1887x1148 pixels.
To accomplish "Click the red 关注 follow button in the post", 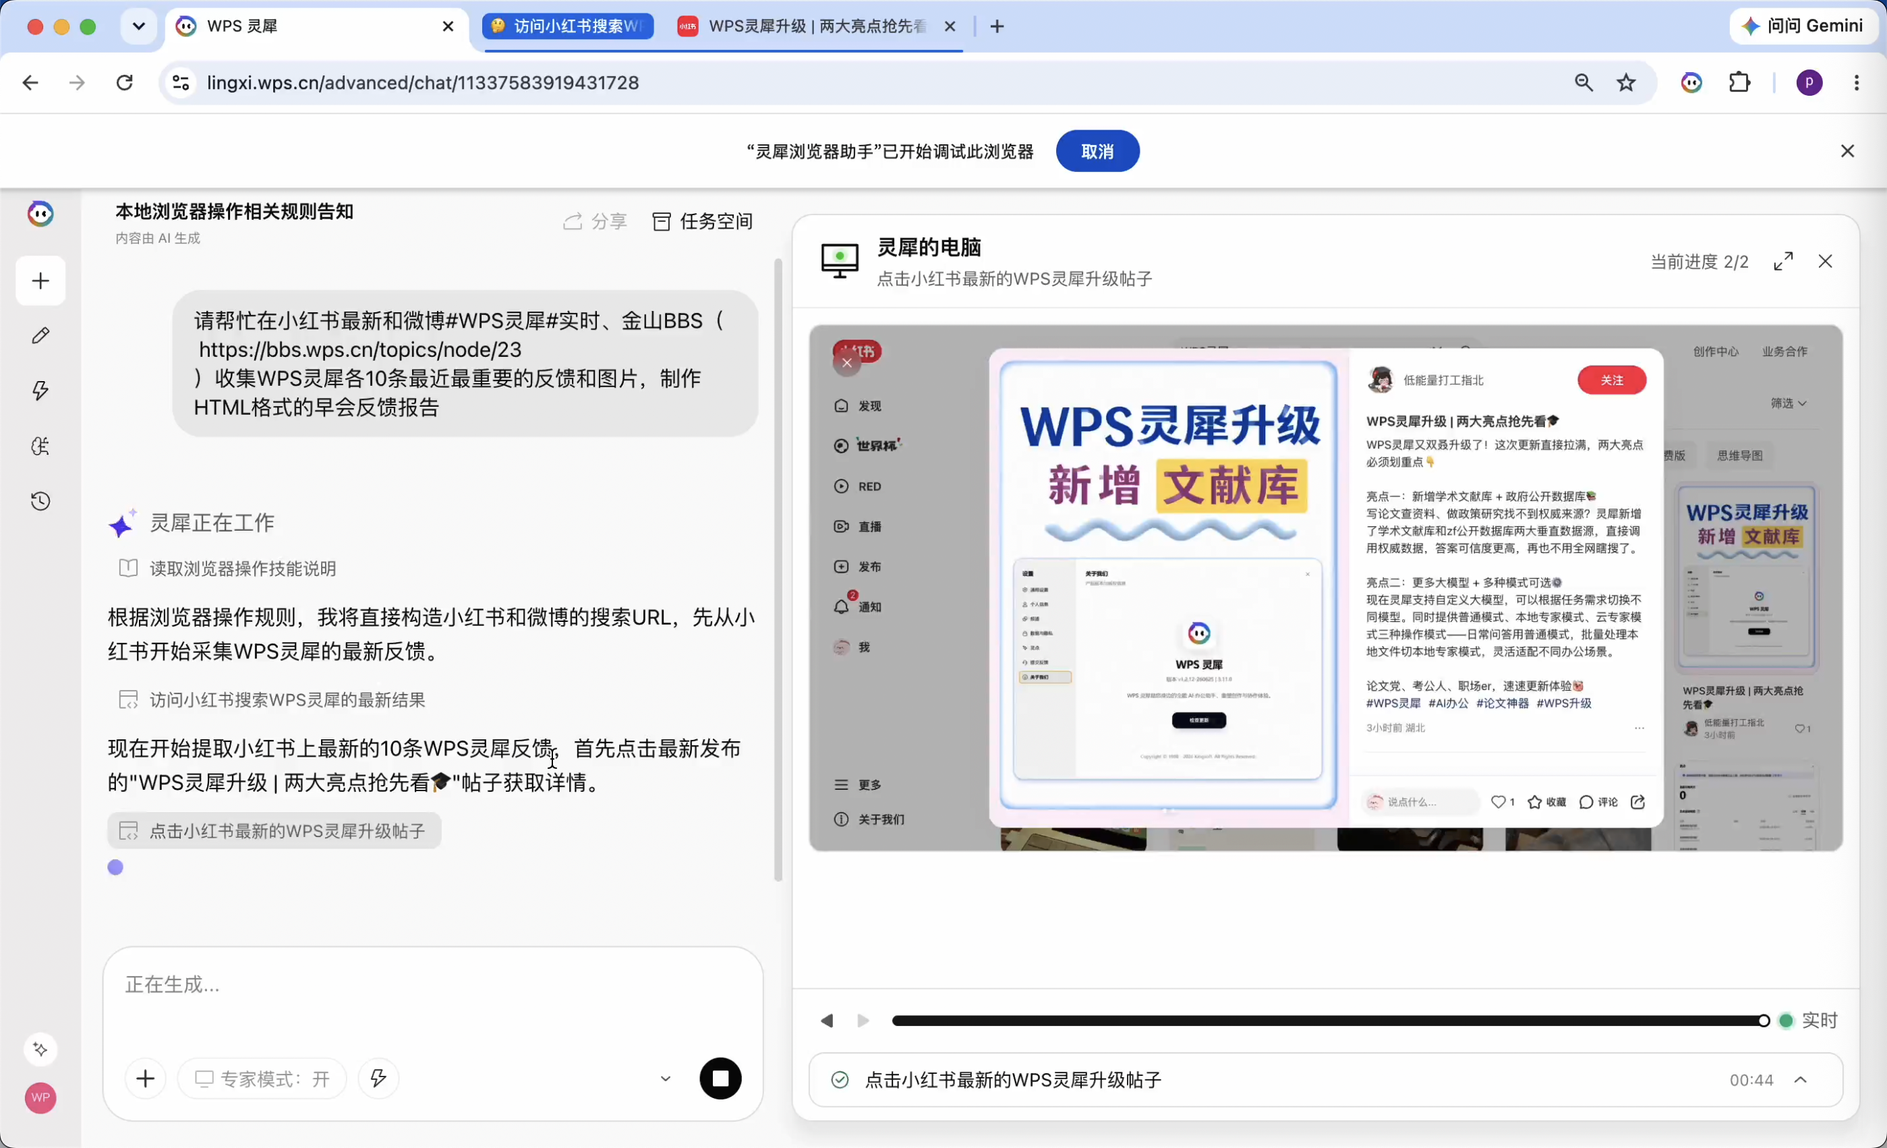I will click(1611, 380).
